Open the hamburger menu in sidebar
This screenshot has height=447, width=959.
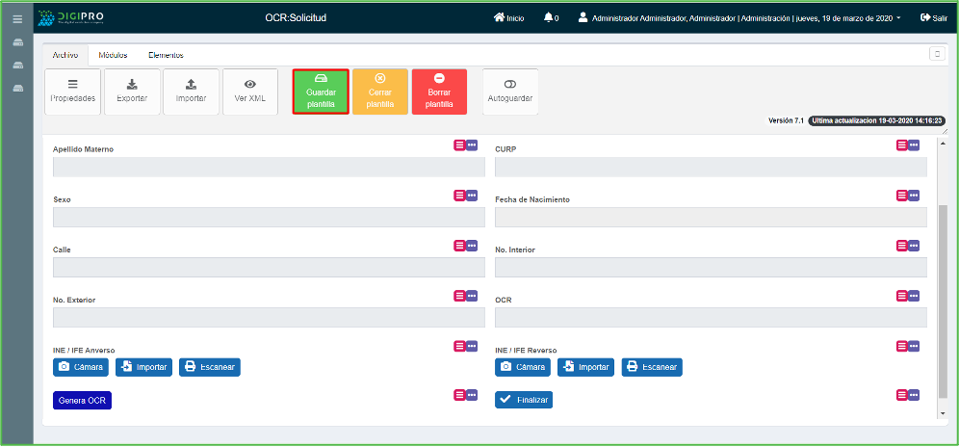[16, 18]
